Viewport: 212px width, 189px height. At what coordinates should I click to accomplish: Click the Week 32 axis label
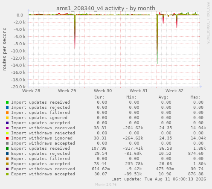[174, 90]
